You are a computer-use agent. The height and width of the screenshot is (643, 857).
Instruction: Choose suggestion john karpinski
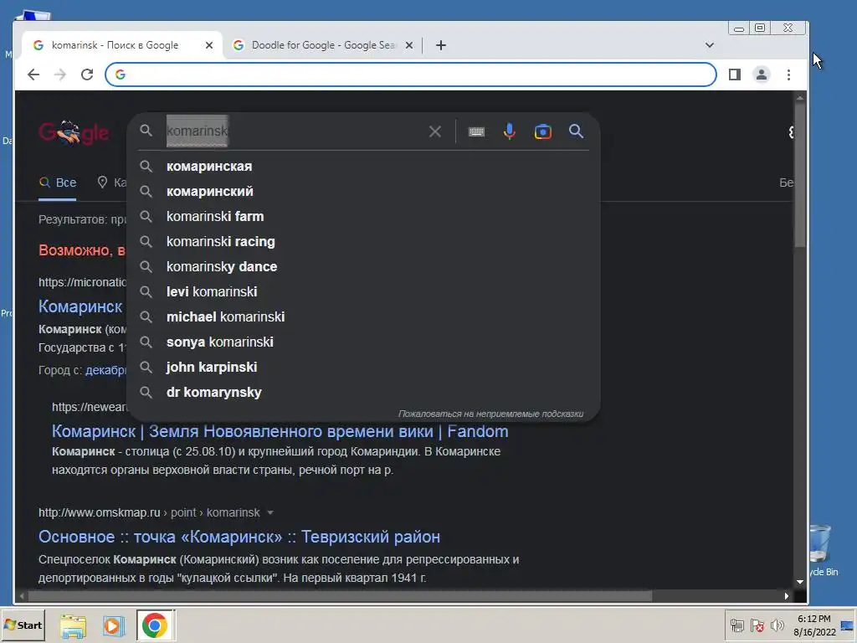[x=363, y=368]
